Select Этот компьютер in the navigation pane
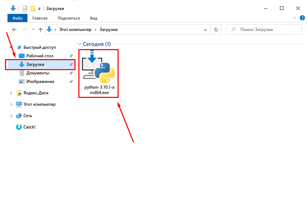 point(39,104)
